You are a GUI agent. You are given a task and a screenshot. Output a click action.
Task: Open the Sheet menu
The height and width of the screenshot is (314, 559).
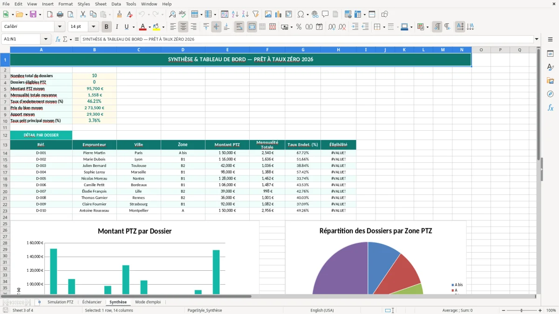click(101, 4)
